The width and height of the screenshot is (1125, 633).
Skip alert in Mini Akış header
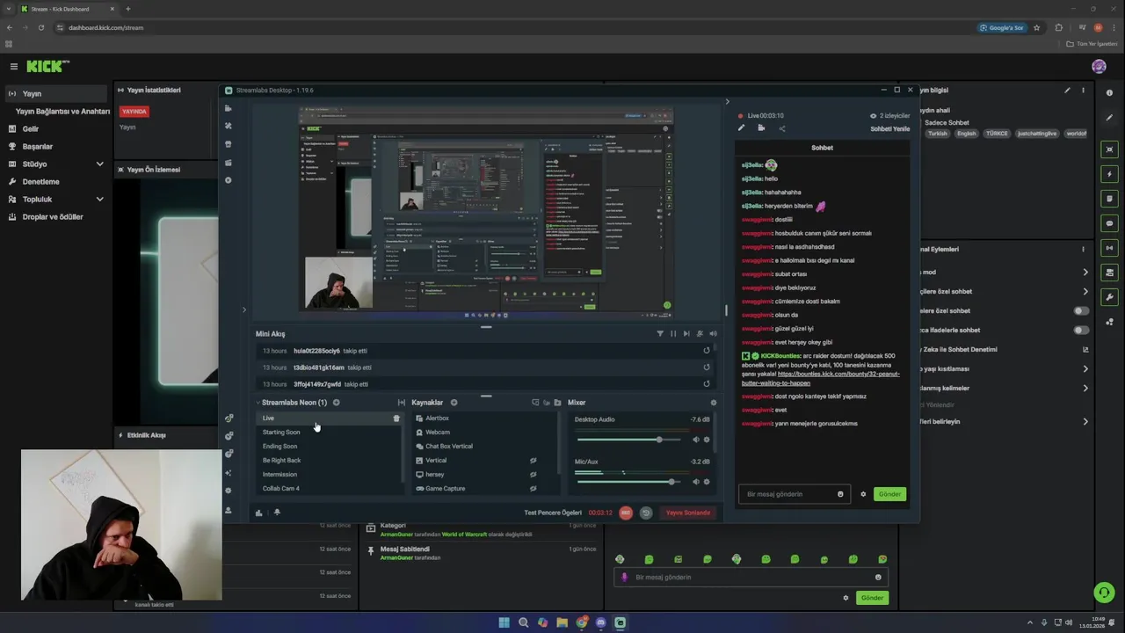point(686,334)
